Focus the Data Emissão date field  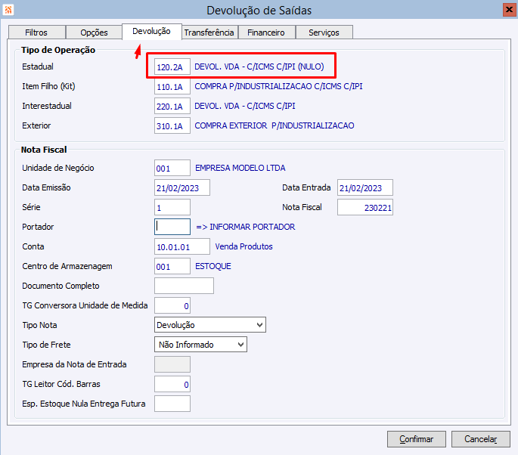182,187
